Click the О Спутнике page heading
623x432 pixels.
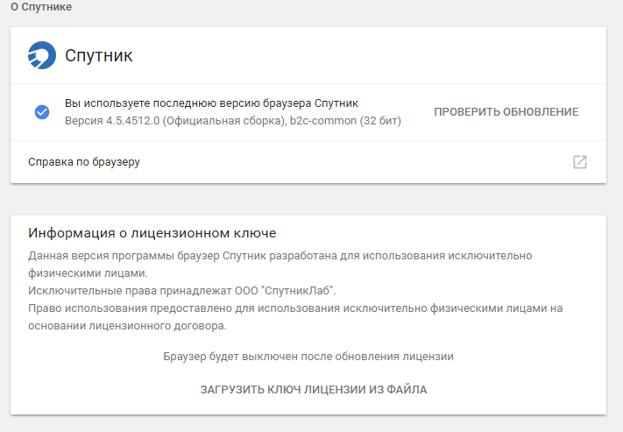pos(41,7)
